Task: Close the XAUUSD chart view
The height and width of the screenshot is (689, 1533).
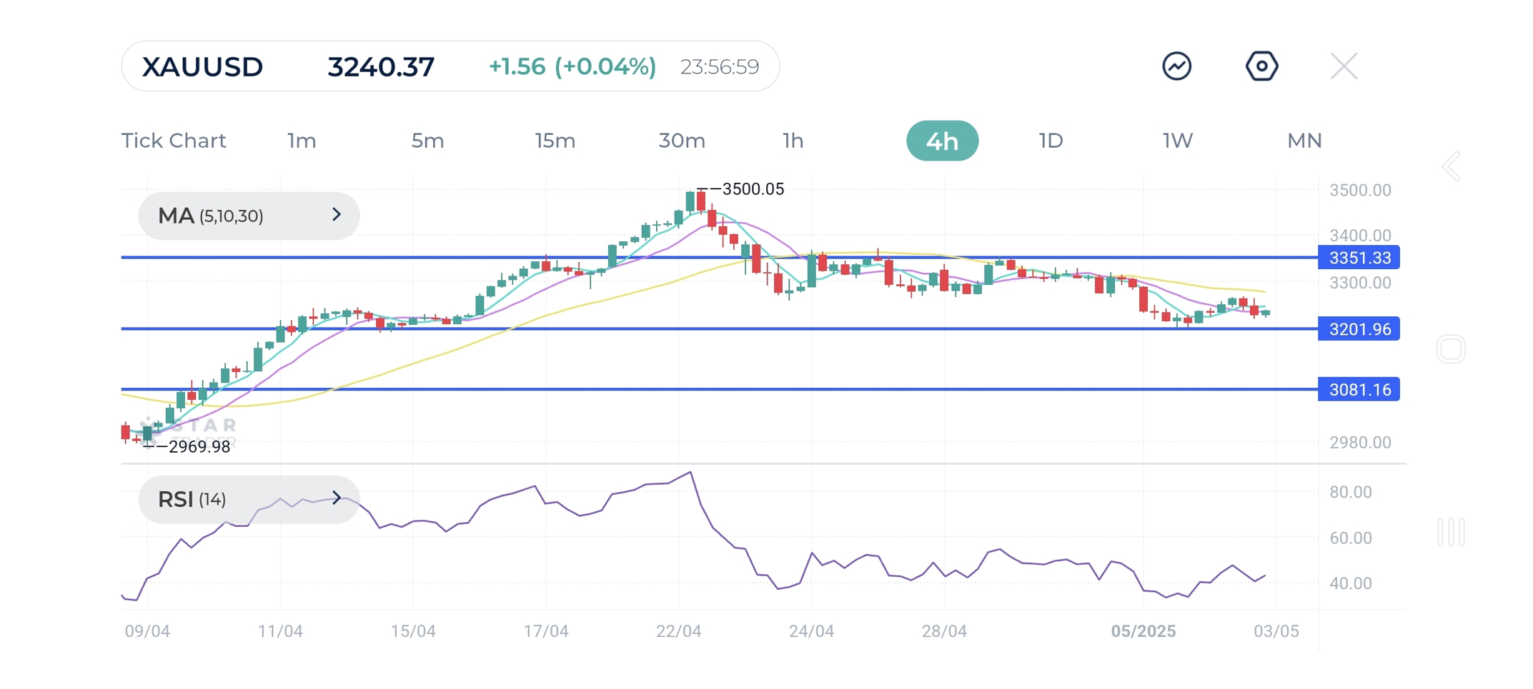Action: click(1344, 66)
